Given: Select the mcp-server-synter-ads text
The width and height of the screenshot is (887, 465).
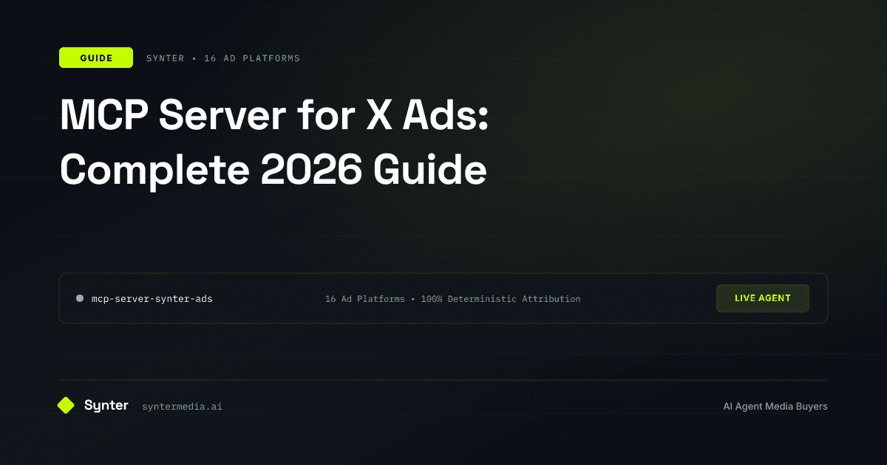Looking at the screenshot, I should pyautogui.click(x=152, y=299).
